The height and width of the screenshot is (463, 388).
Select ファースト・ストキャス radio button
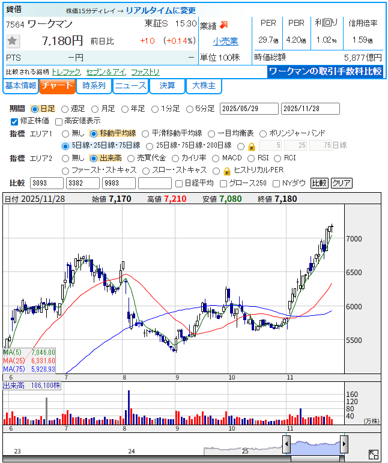coord(65,171)
